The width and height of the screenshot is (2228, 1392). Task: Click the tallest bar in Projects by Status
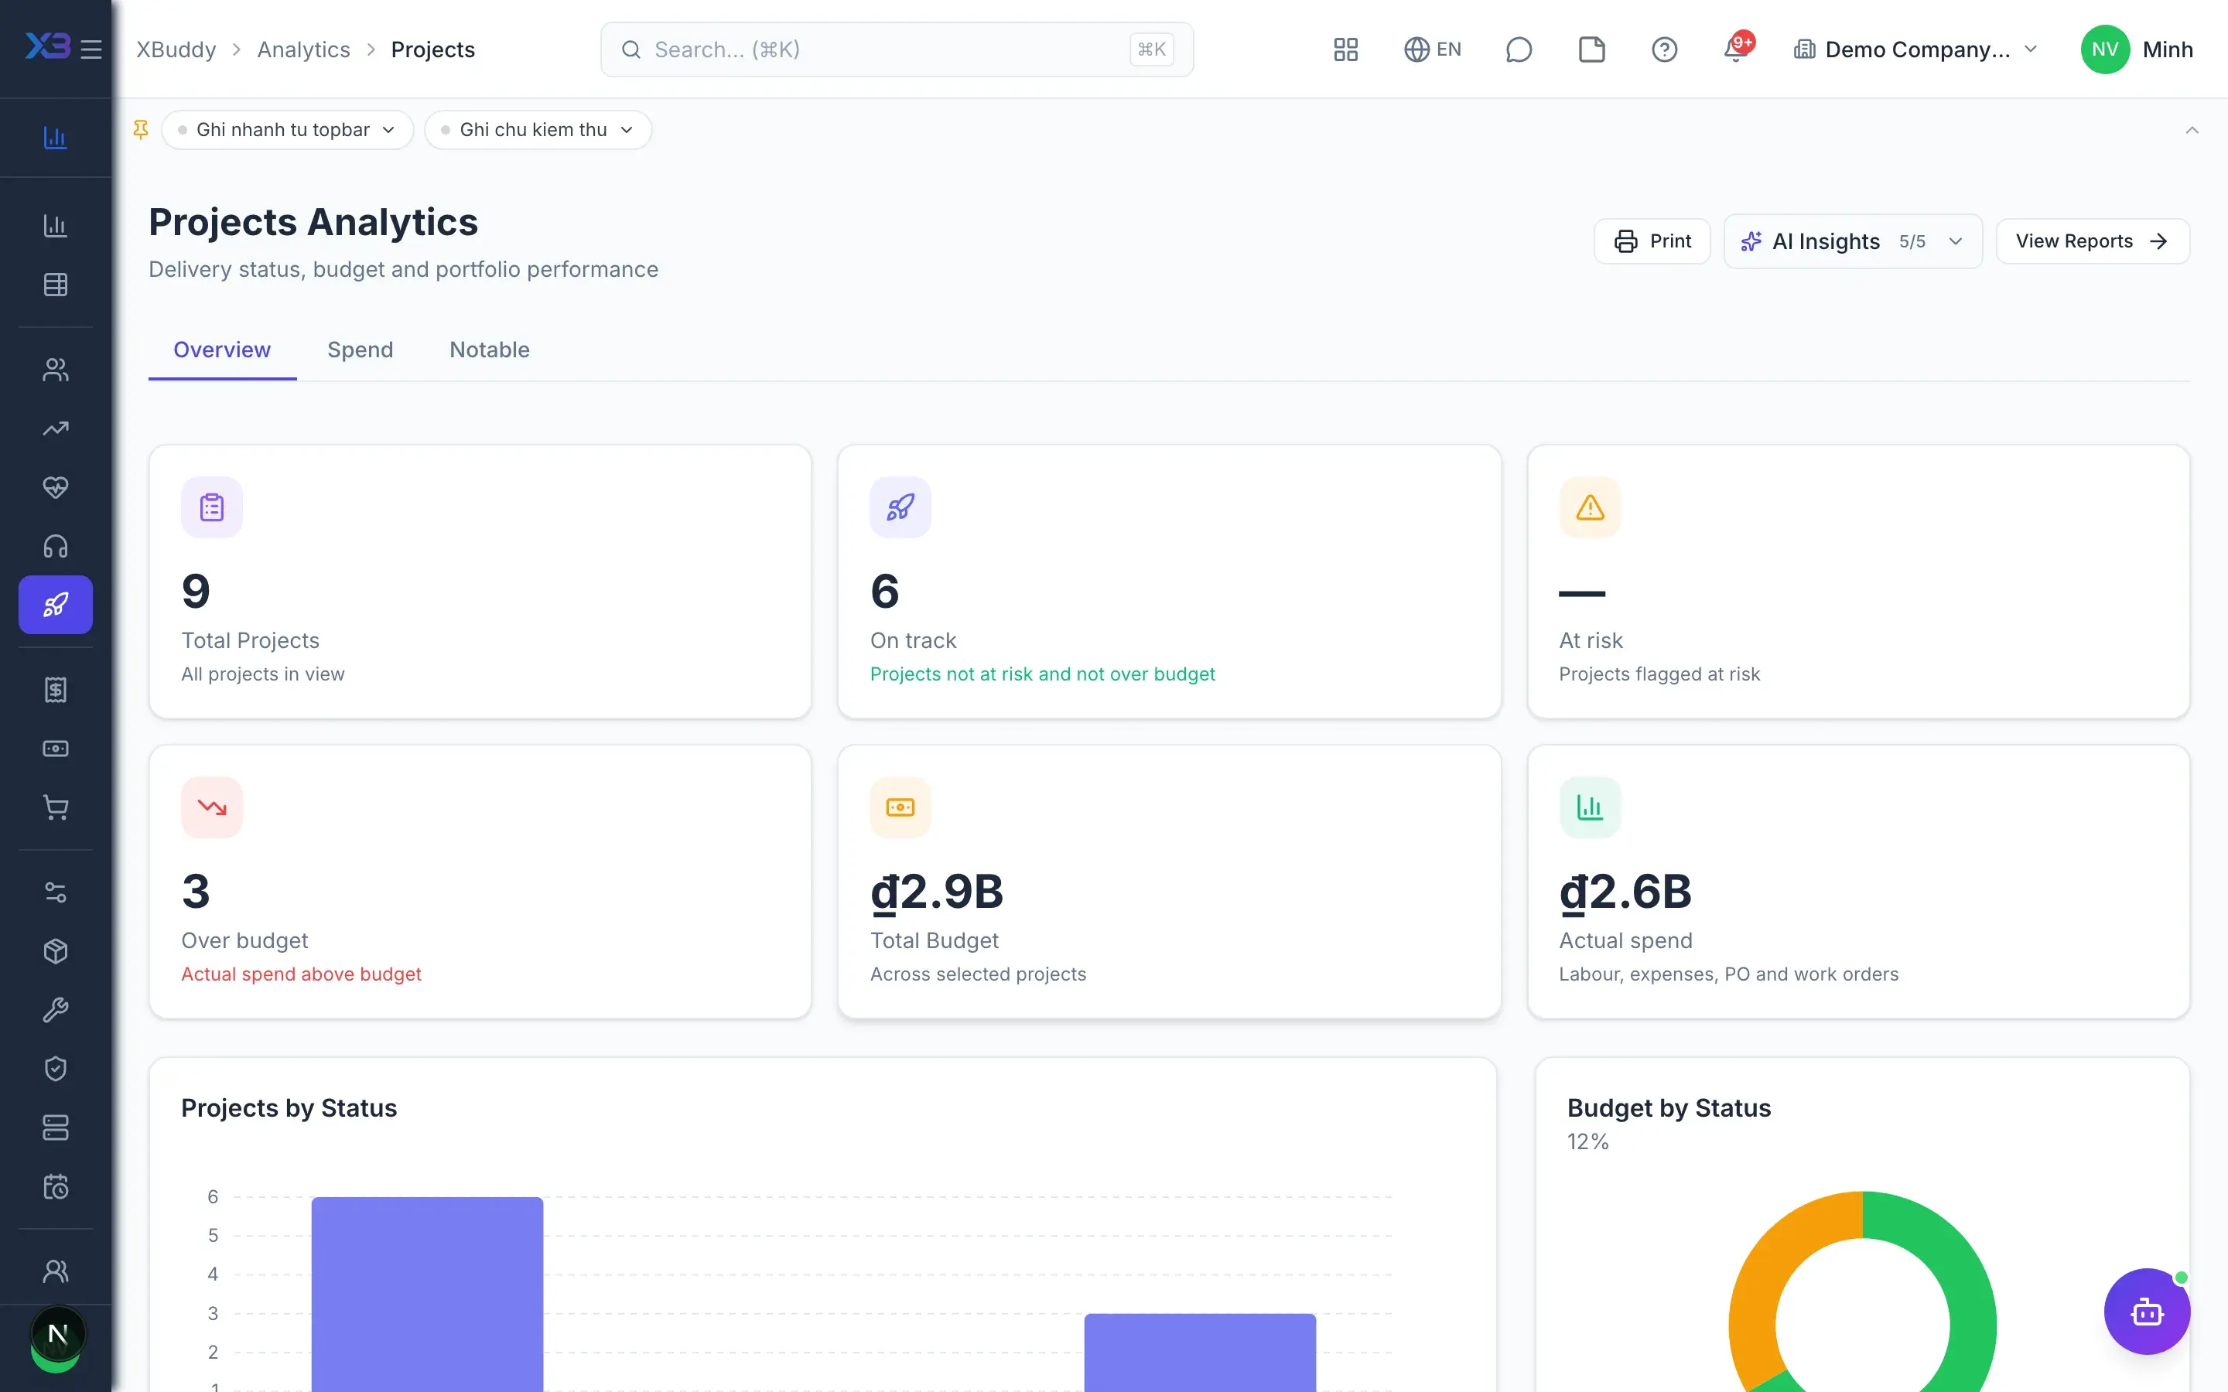pos(427,1294)
